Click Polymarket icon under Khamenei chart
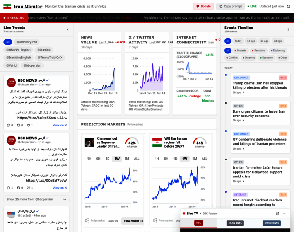Image resolution: width=294 pixels, height=232 pixels. (87, 220)
